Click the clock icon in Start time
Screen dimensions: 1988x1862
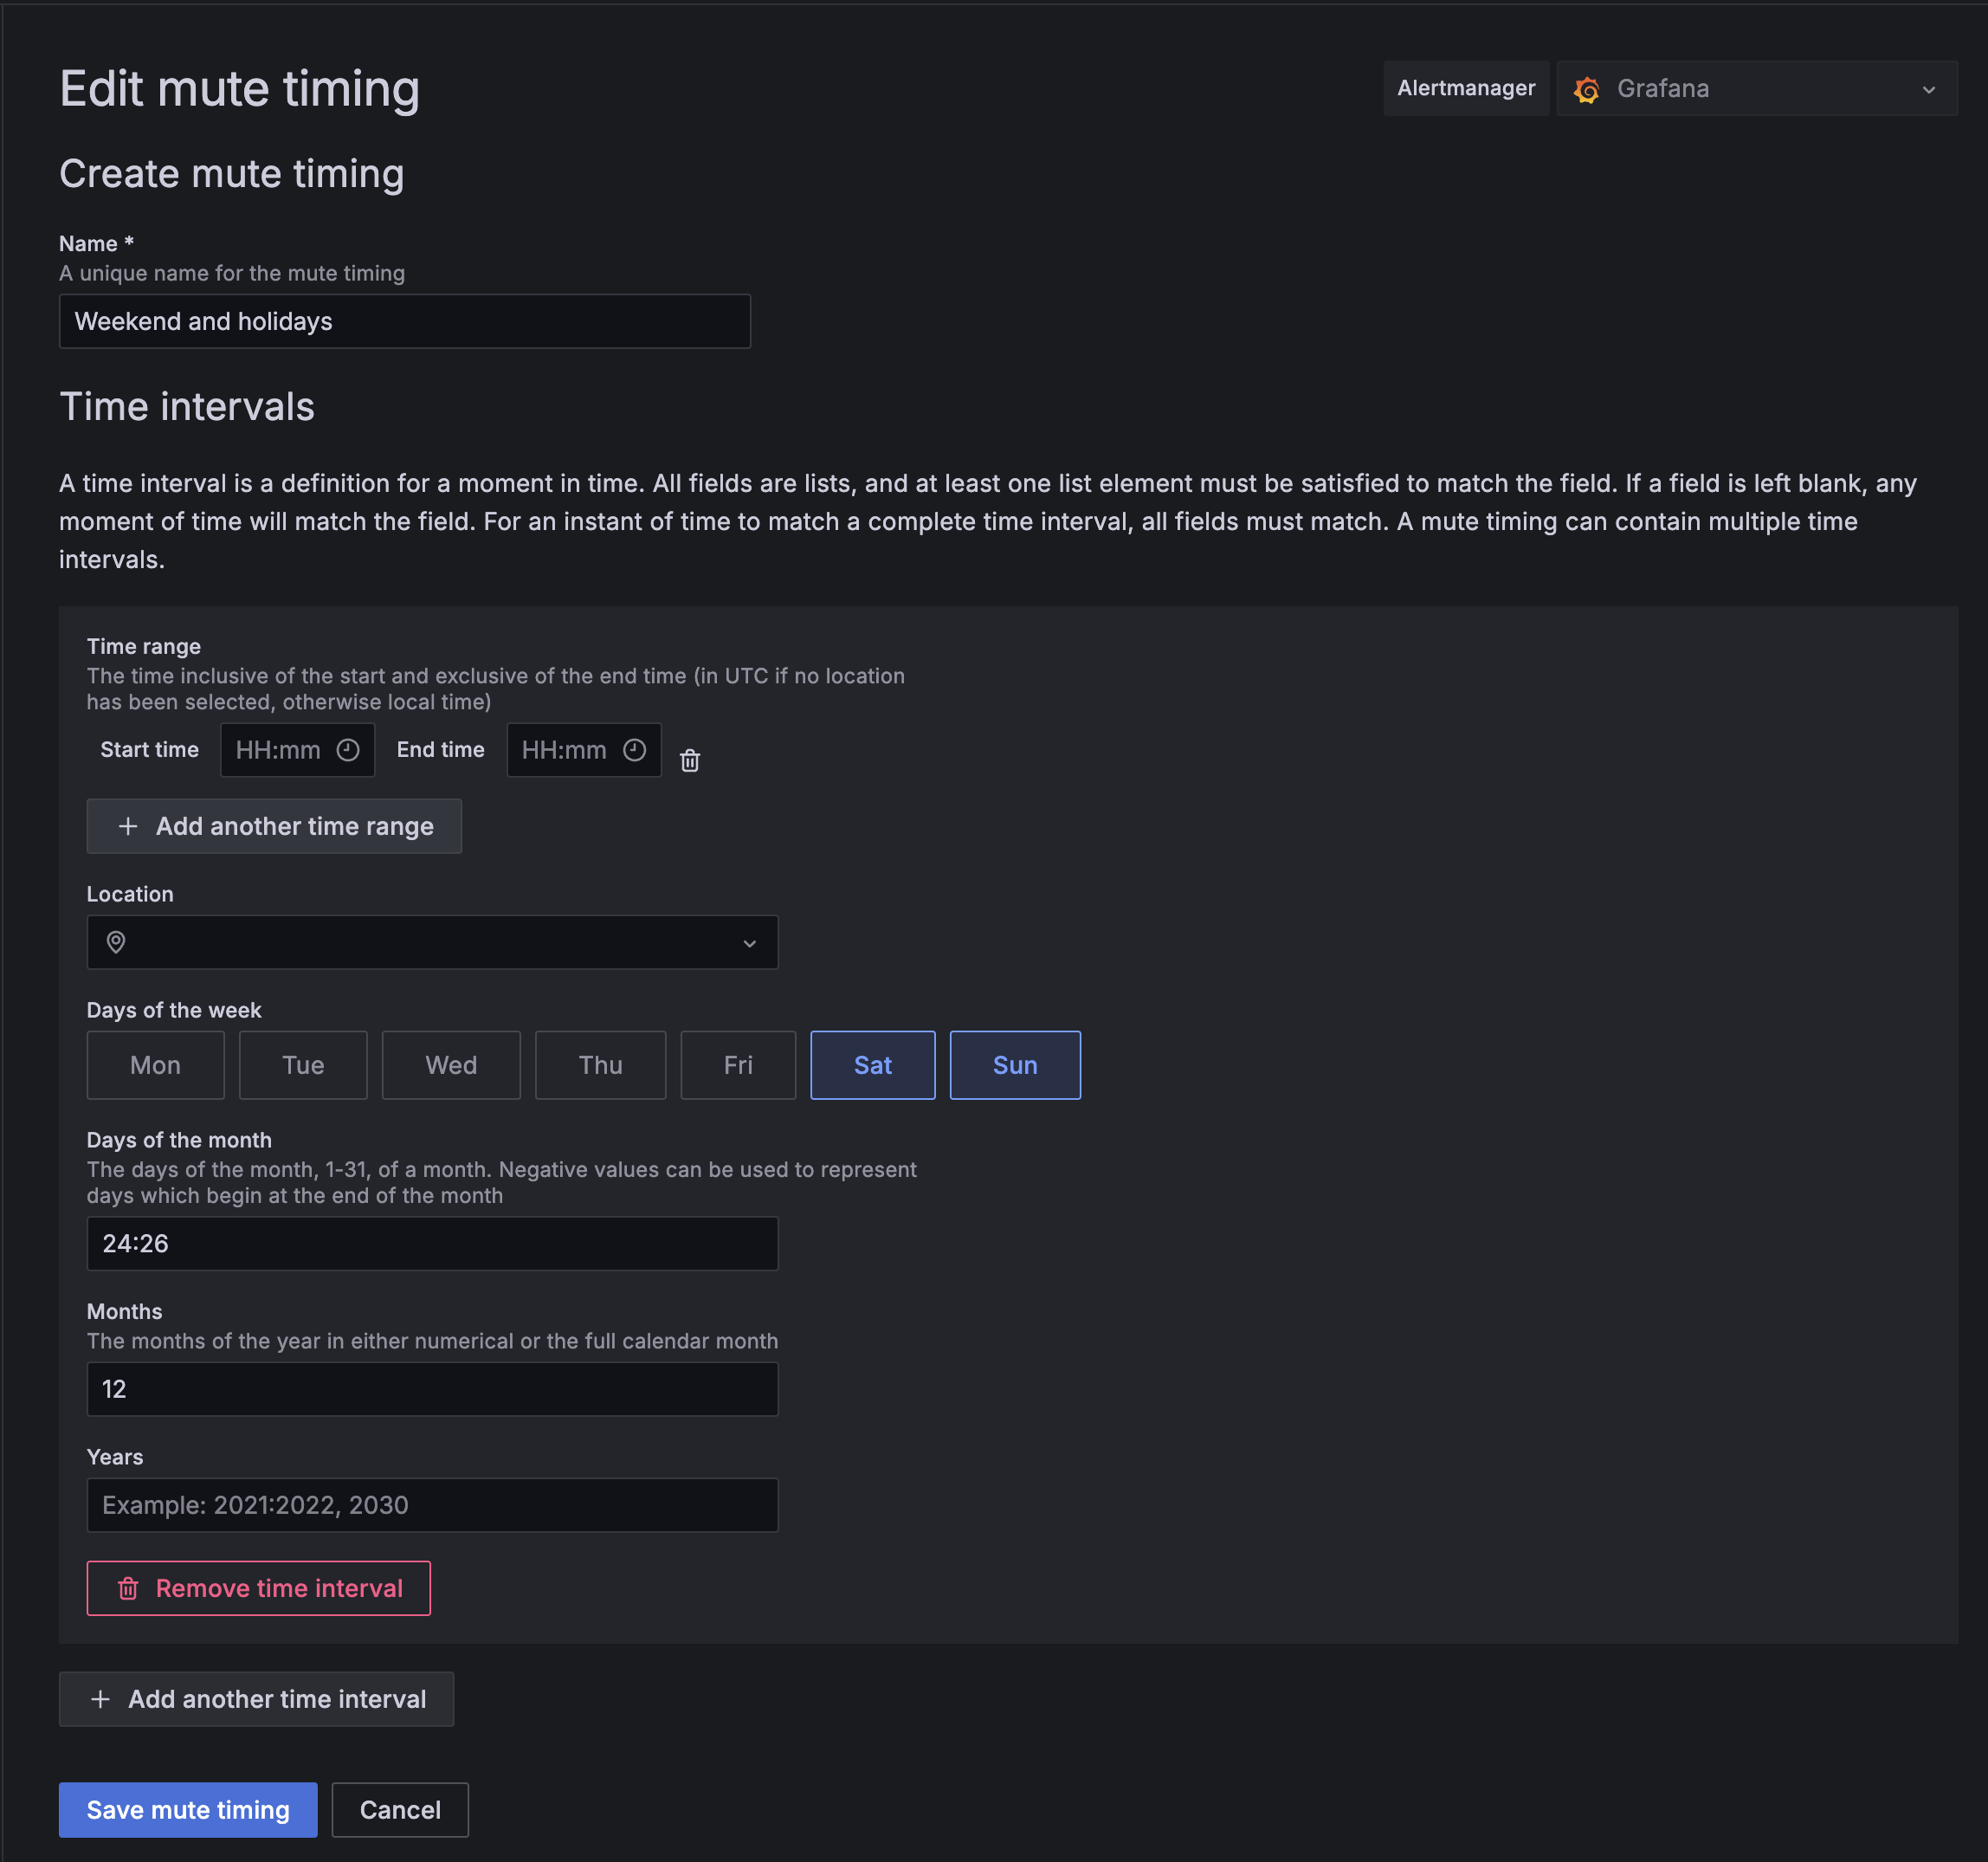[x=347, y=750]
